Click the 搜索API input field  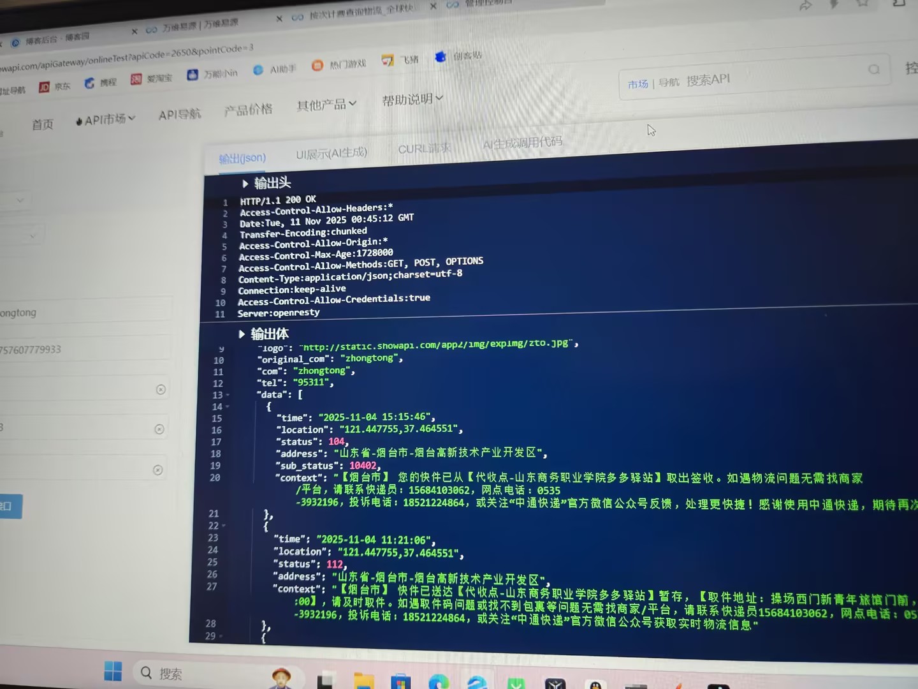[754, 77]
